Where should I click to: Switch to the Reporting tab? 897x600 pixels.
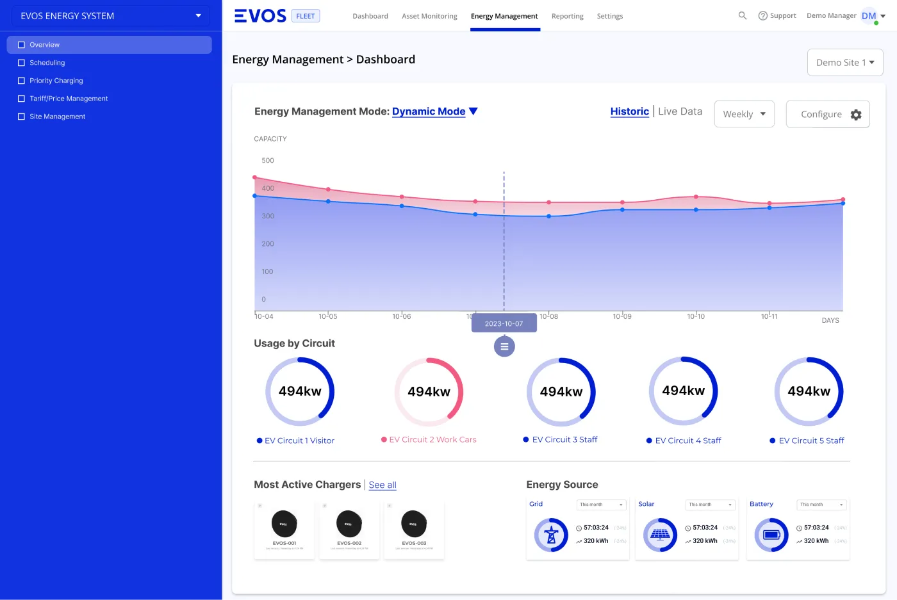567,16
